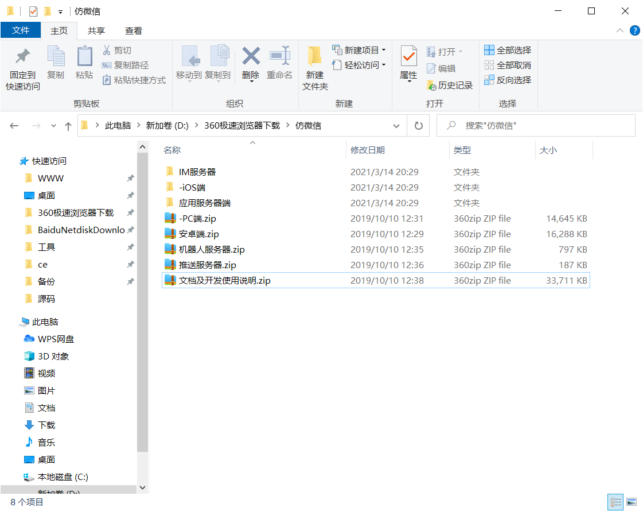Open BaiduNetdiskDownlo folder in sidebar
643x511 pixels.
coord(75,230)
